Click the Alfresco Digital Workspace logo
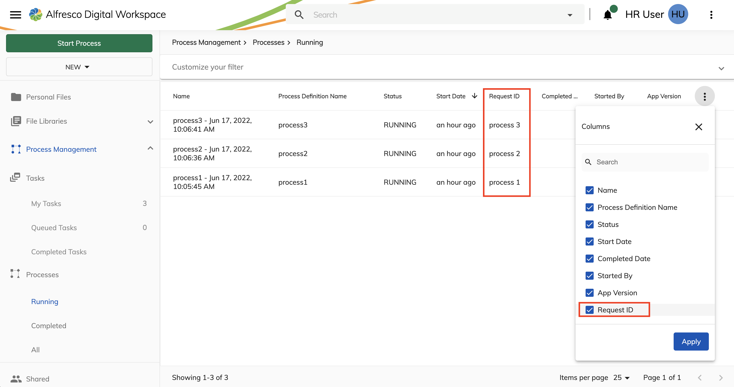The image size is (734, 387). (x=35, y=14)
